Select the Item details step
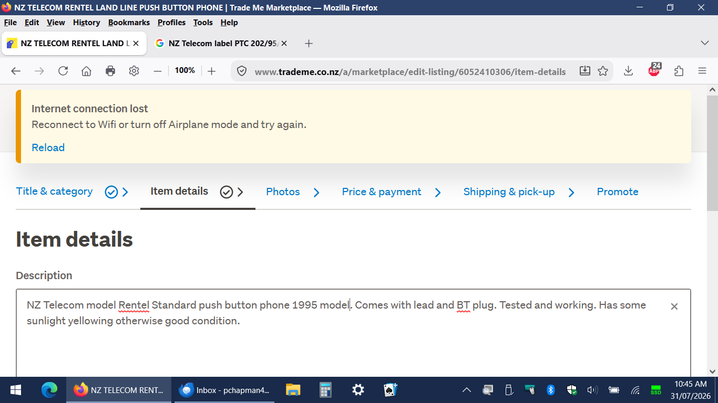This screenshot has width=718, height=403. 179,192
